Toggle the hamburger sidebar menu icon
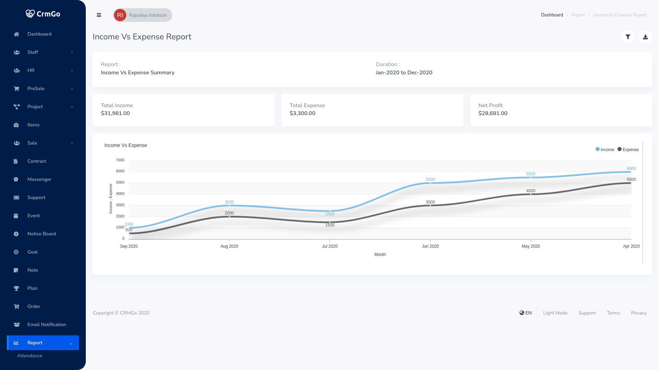Image resolution: width=659 pixels, height=370 pixels. [99, 15]
